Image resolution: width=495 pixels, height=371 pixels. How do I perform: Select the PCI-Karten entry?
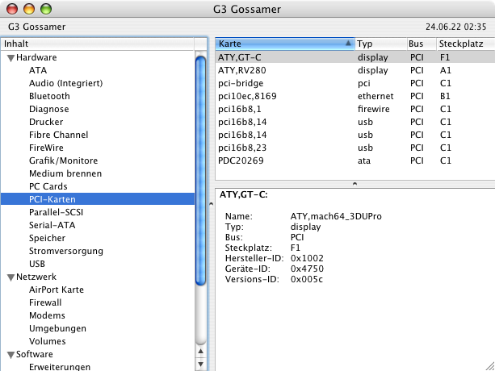point(98,199)
